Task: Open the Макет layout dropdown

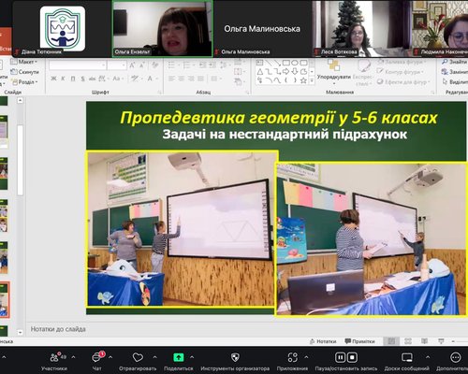Action: coord(24,62)
